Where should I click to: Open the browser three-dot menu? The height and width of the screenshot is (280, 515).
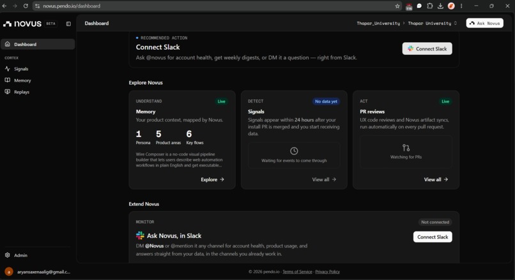461,6
